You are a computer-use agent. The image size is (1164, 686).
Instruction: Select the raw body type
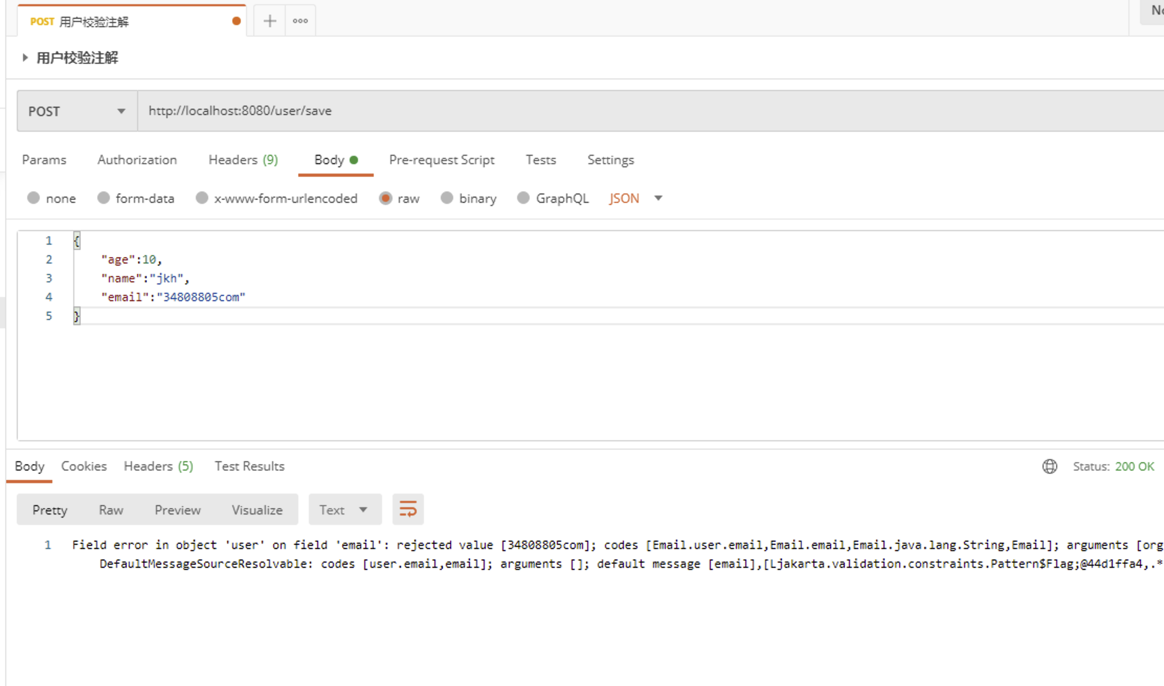coord(386,198)
